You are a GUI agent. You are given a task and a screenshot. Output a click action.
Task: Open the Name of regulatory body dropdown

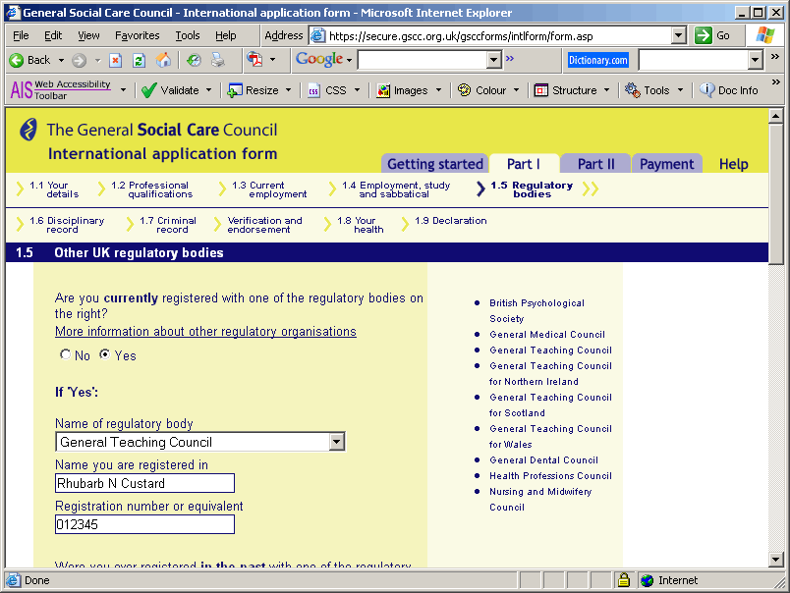click(x=200, y=442)
